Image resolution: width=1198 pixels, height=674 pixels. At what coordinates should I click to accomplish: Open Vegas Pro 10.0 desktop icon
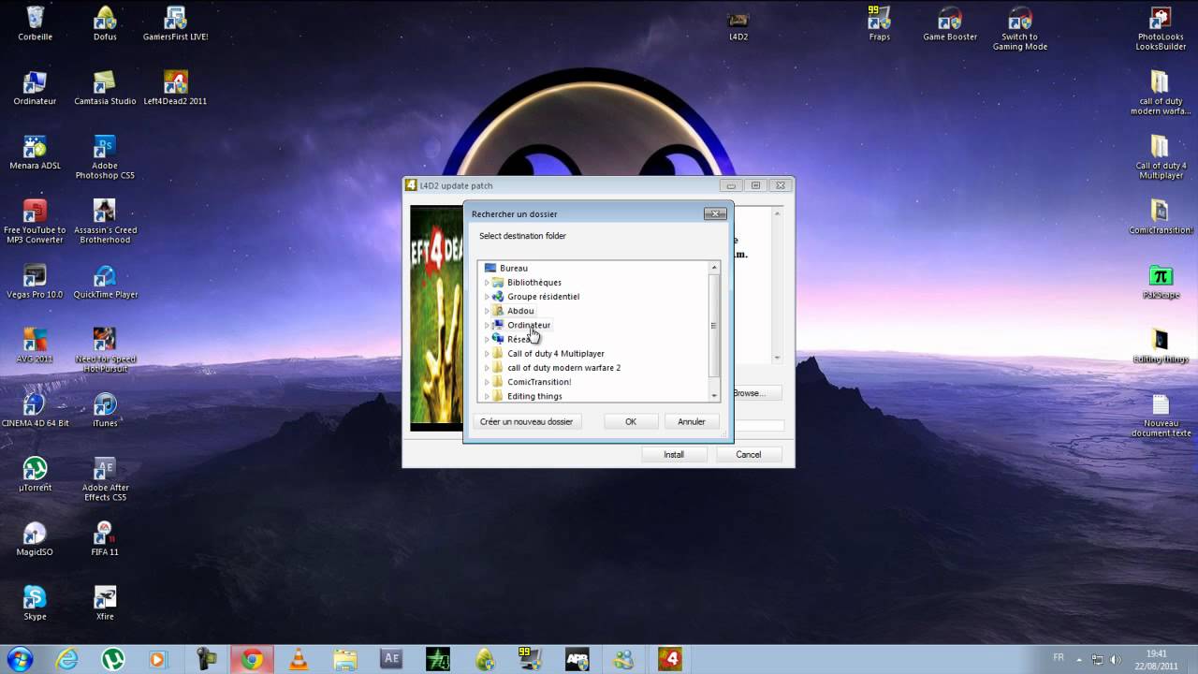point(35,282)
